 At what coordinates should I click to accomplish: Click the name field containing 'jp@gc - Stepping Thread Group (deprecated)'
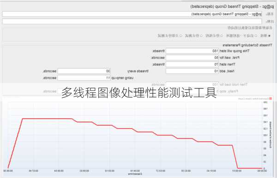coord(132,14)
